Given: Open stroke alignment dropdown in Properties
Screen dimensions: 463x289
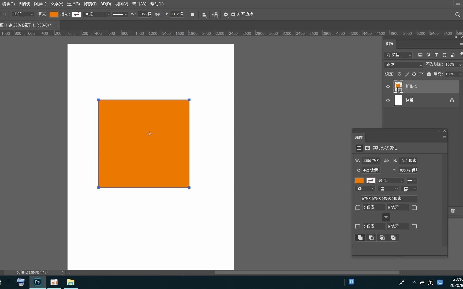Looking at the screenshot, I should [x=365, y=189].
